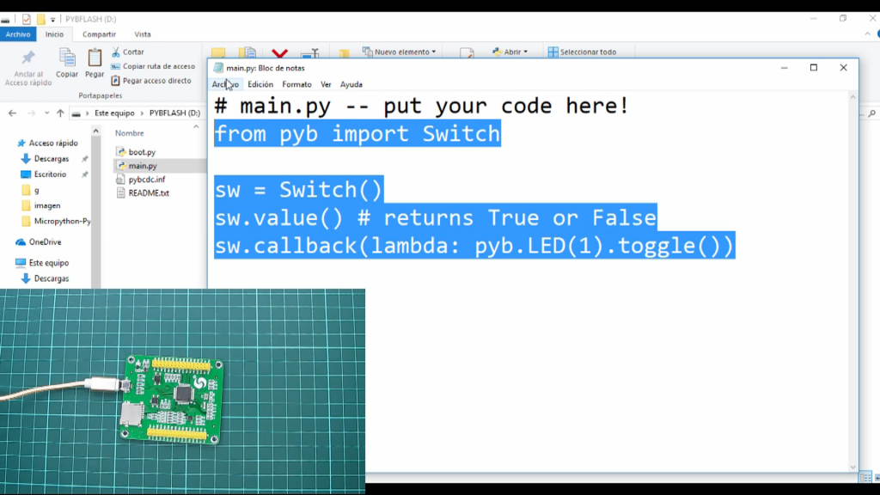The image size is (880, 495).
Task: Click Copiar ruta de acceso
Action: click(x=153, y=66)
